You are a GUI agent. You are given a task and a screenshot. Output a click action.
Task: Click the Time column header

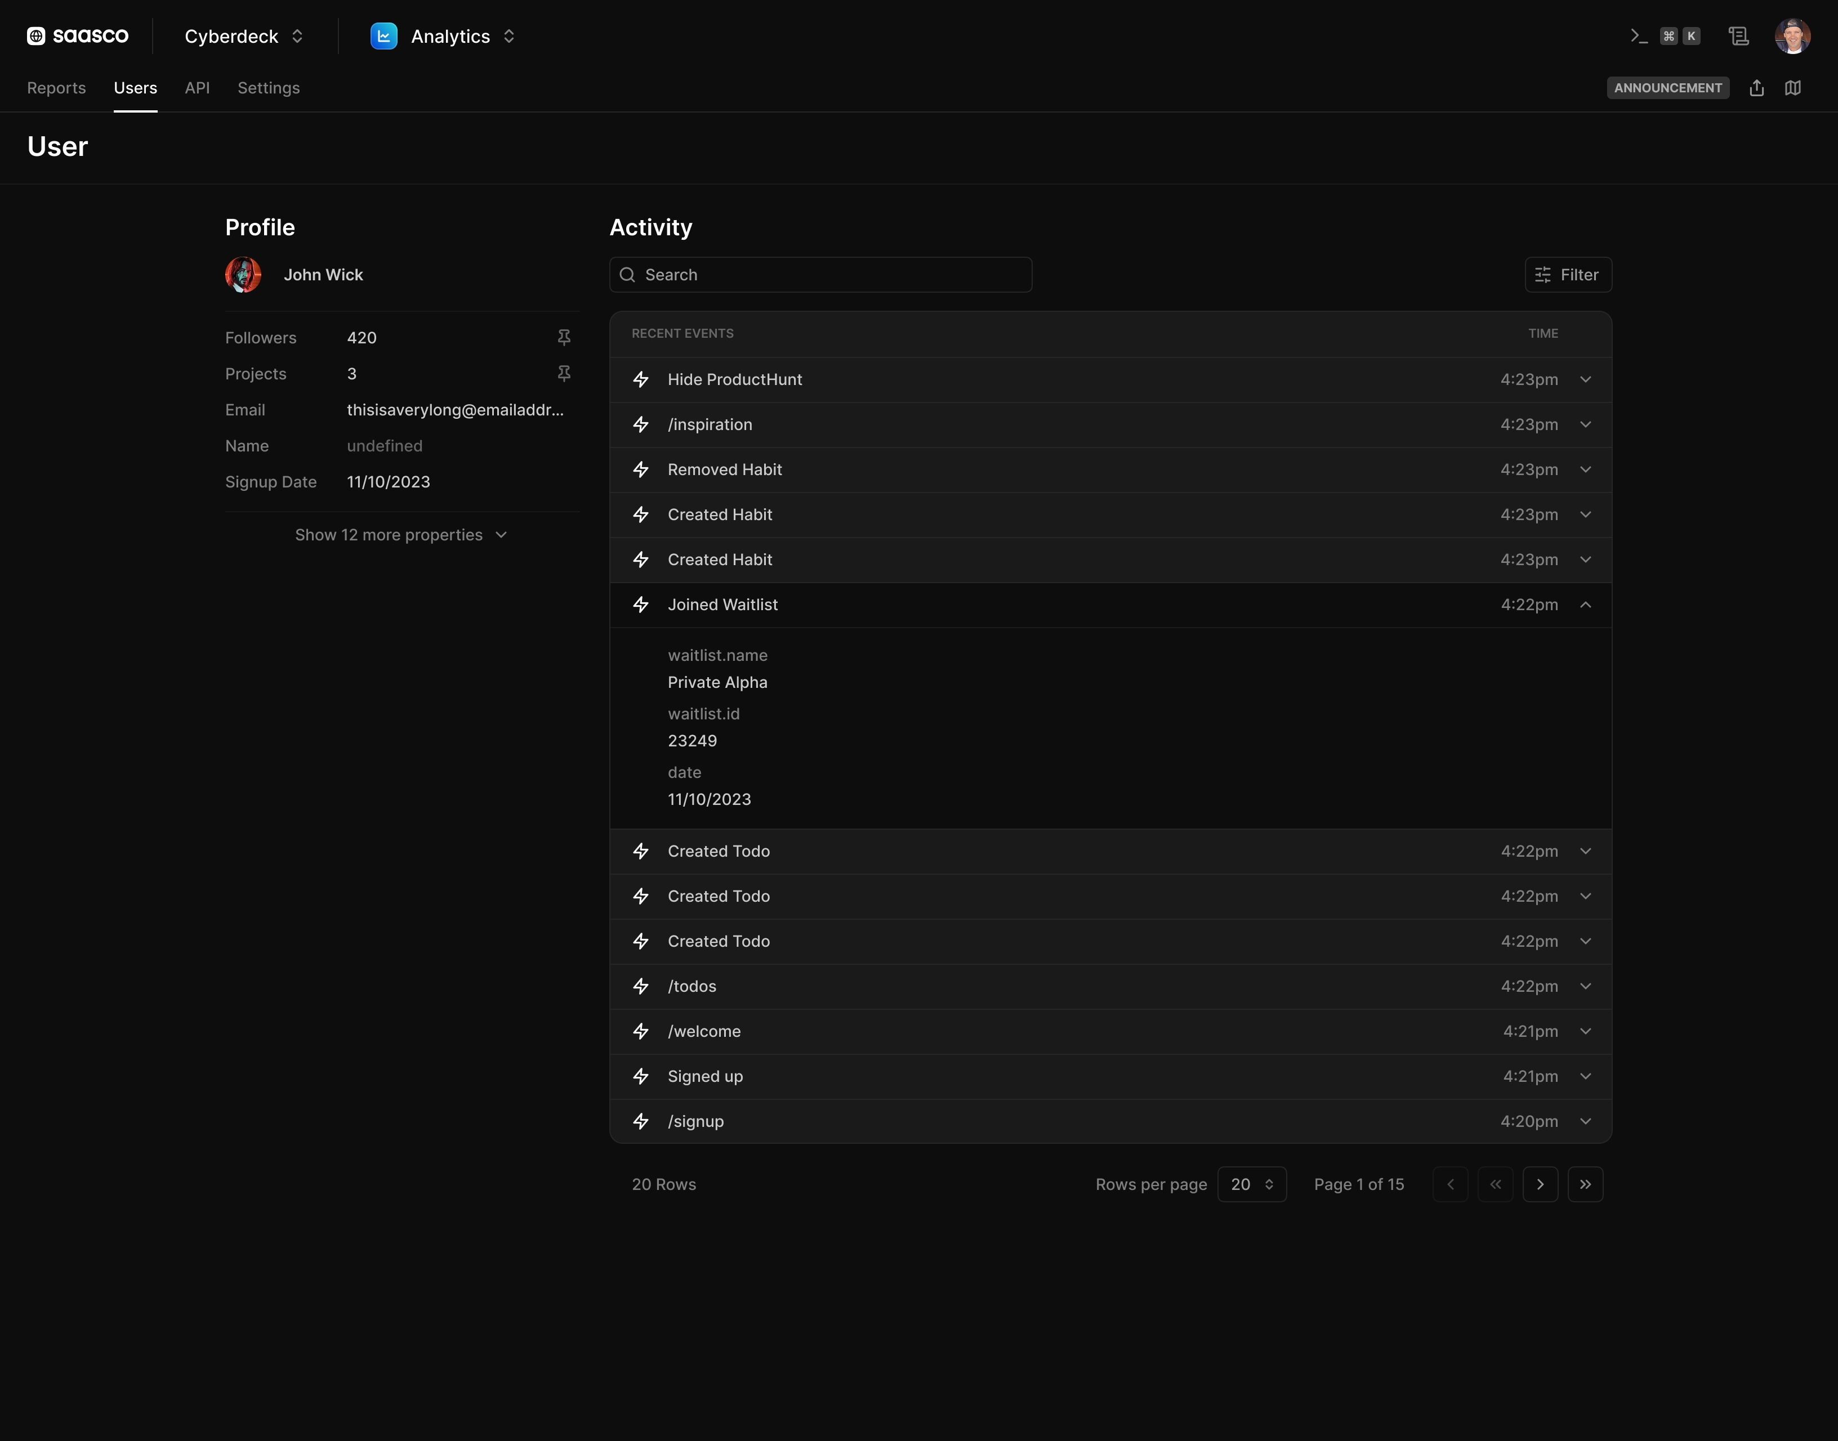pos(1542,333)
